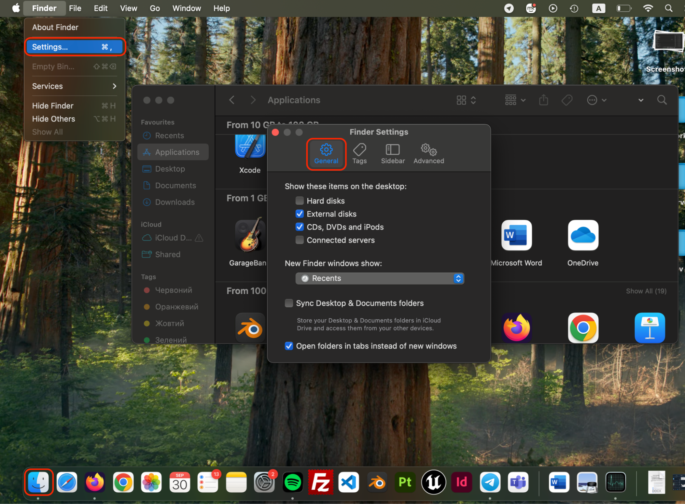Click Empty Bin in the Finder menu

point(53,66)
